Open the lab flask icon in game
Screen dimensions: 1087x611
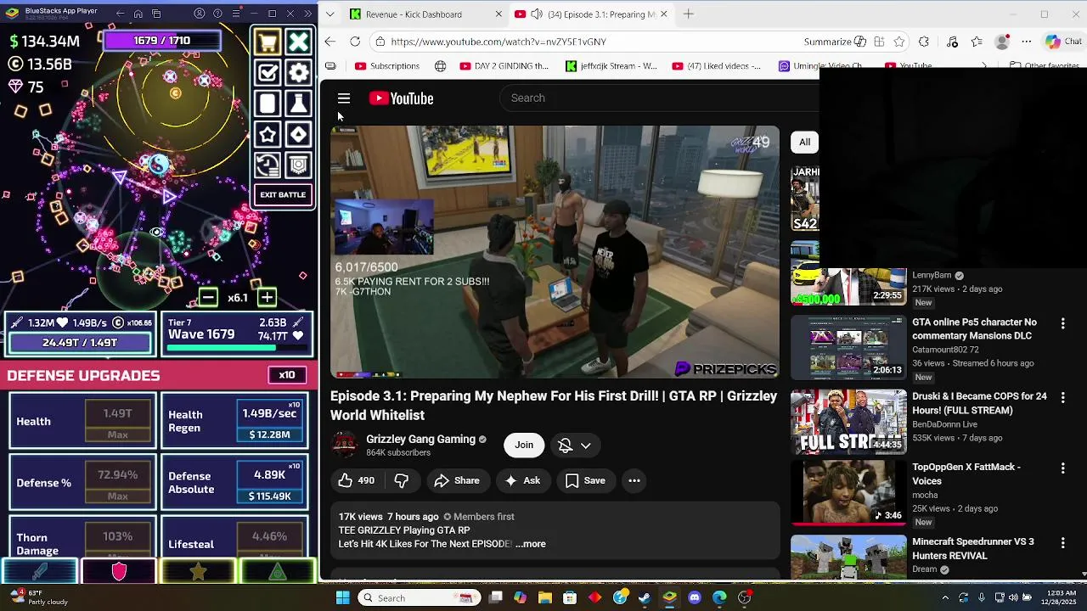298,104
